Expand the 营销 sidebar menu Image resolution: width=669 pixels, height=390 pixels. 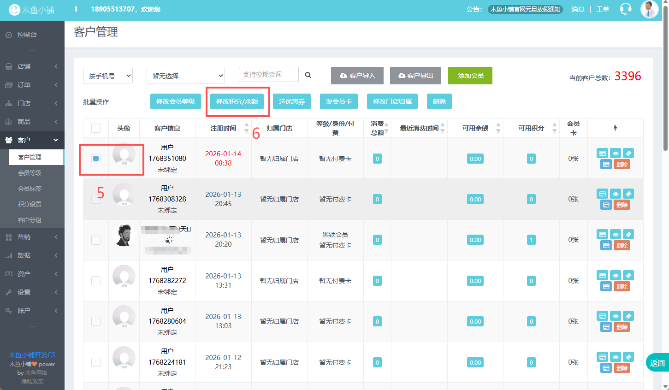32,237
